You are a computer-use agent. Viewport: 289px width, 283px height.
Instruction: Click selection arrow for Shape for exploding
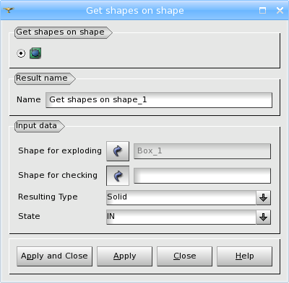[118, 151]
